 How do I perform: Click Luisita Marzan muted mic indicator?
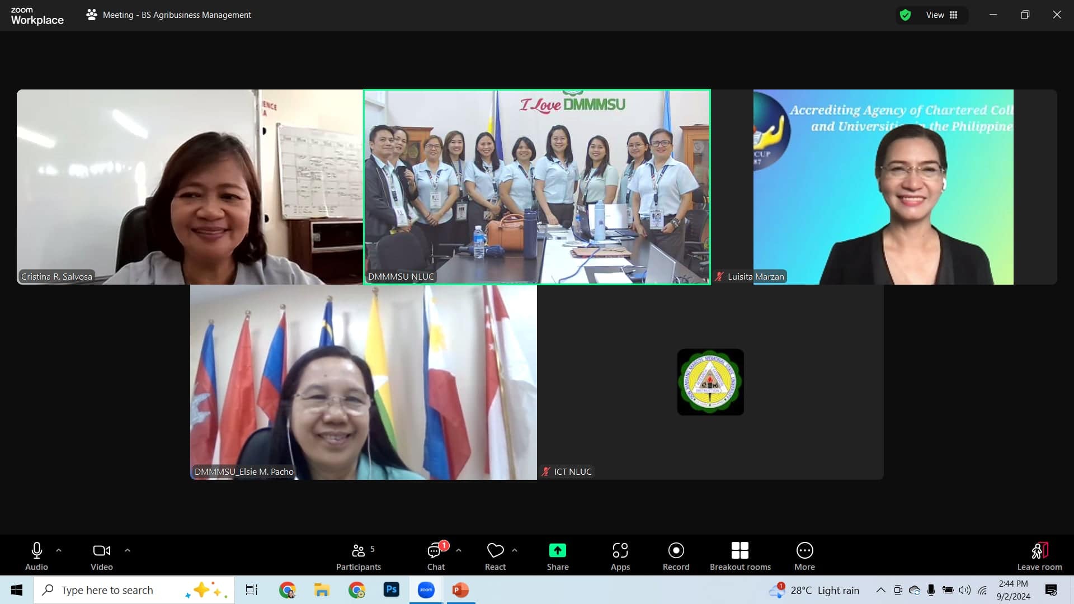tap(719, 276)
